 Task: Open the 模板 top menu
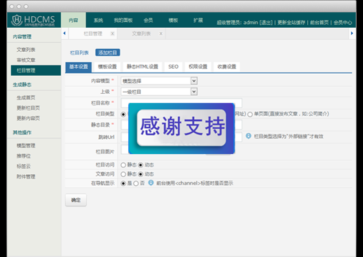pyautogui.click(x=173, y=20)
